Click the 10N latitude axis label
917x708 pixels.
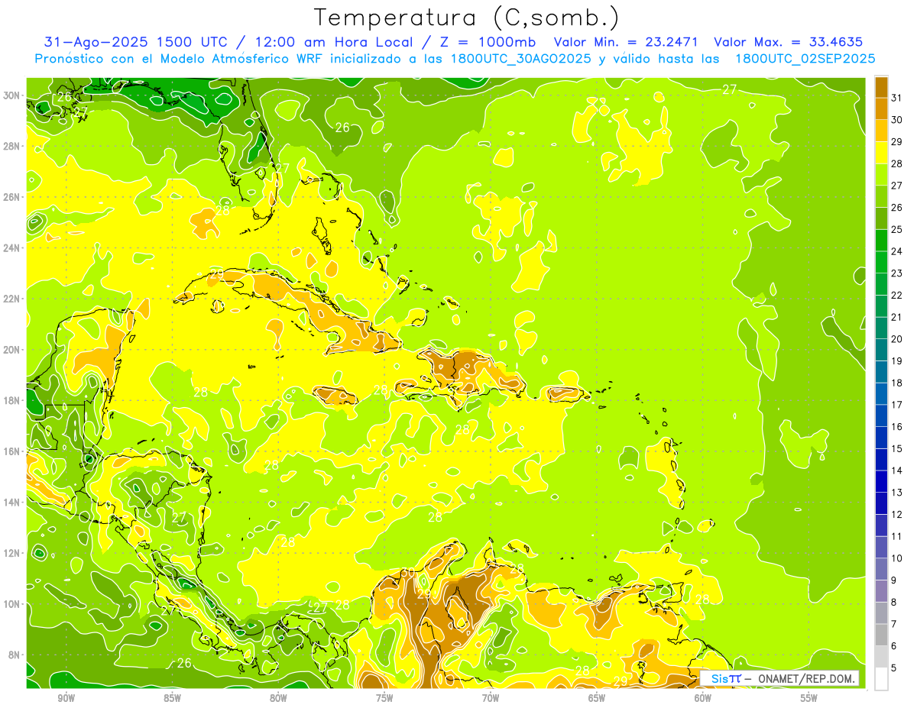11,604
